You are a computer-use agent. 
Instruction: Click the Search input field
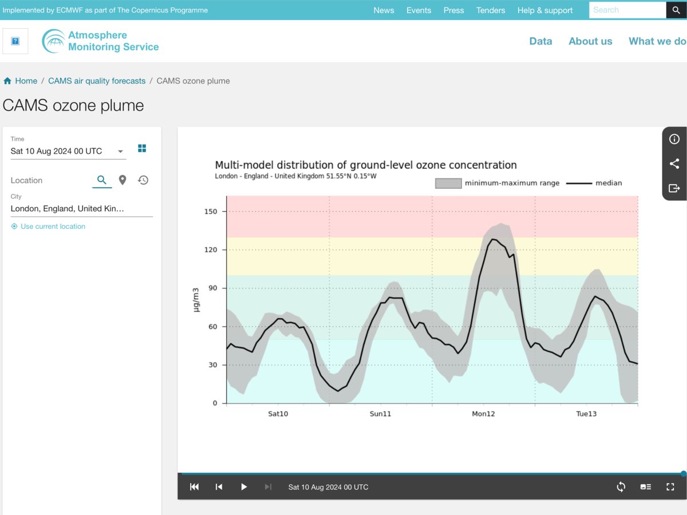pos(627,10)
